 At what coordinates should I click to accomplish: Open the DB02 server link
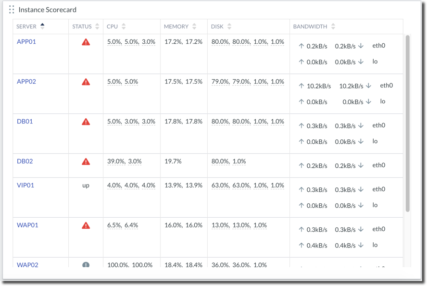coord(25,162)
